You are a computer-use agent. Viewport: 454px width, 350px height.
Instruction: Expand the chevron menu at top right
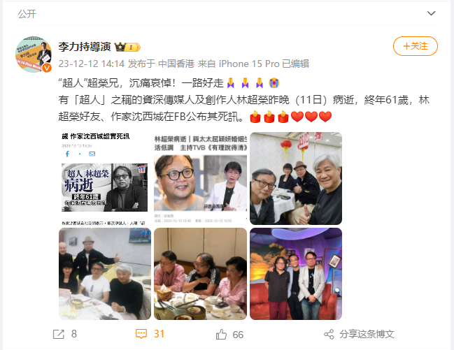431,13
